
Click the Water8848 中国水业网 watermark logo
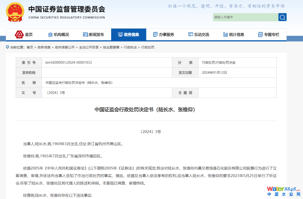(x=283, y=191)
